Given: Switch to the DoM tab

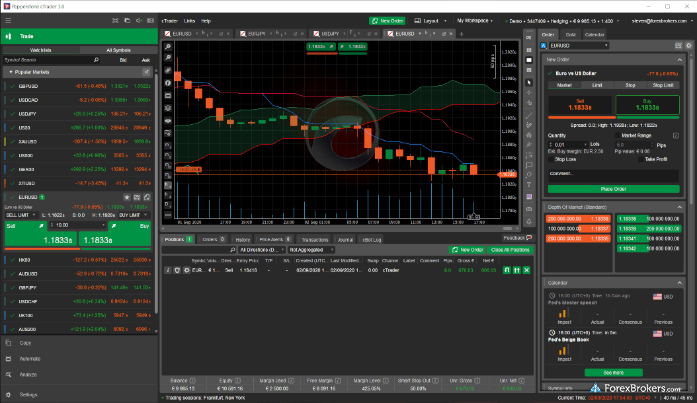Looking at the screenshot, I should pyautogui.click(x=571, y=34).
